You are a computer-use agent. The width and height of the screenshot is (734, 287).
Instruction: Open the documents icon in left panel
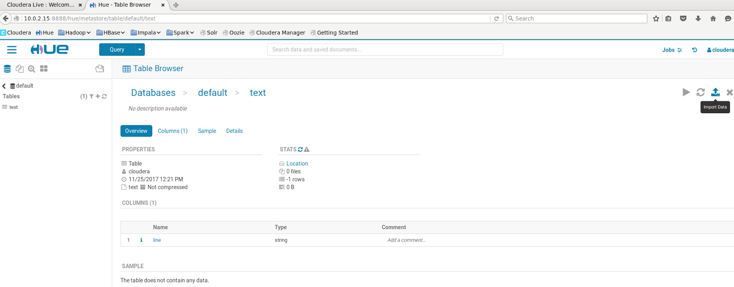(x=19, y=69)
